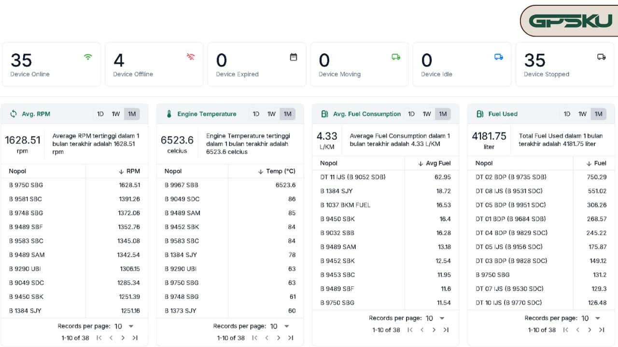Select 1D range for Avg. RPM
The width and height of the screenshot is (618, 347).
(100, 114)
